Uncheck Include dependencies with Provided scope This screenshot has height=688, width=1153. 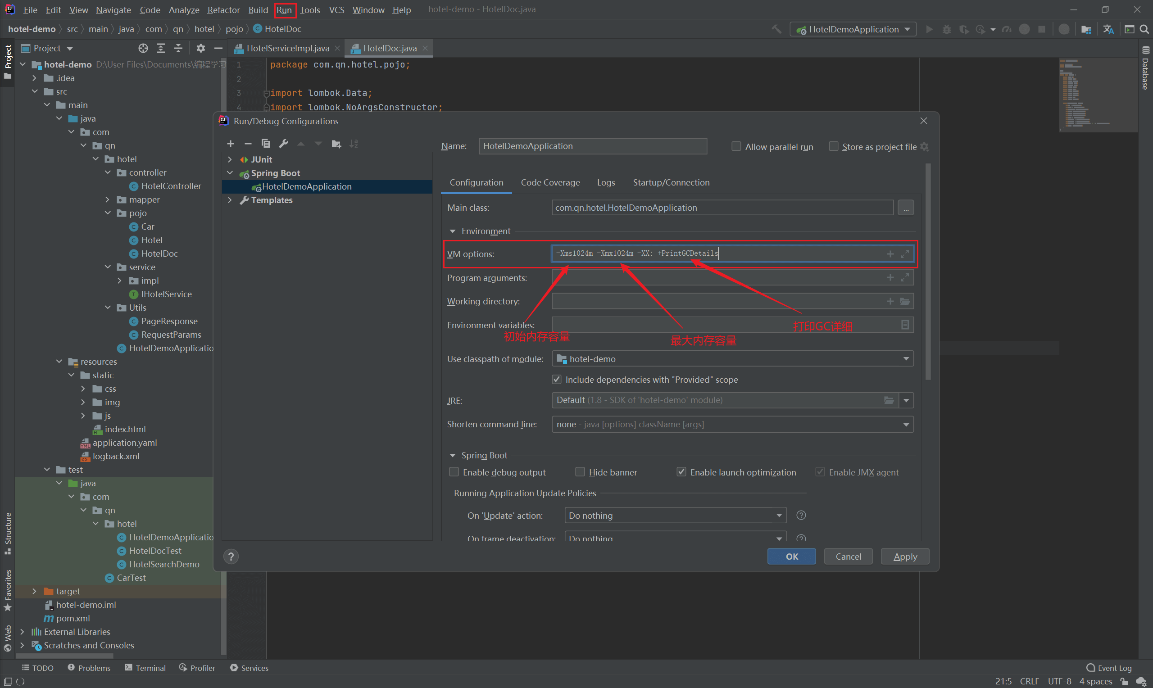(556, 379)
